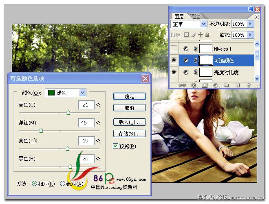269x204 pixels.
Task: Click the create new layer icon
Action: pos(238,85)
